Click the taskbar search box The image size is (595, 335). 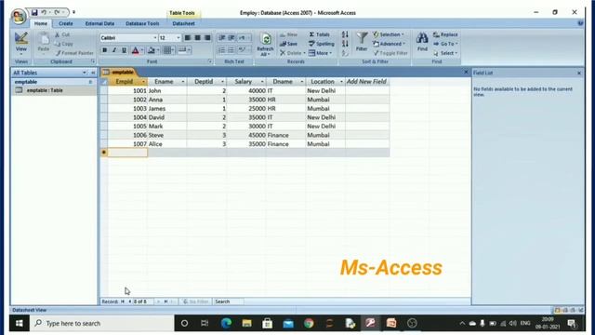(x=101, y=323)
